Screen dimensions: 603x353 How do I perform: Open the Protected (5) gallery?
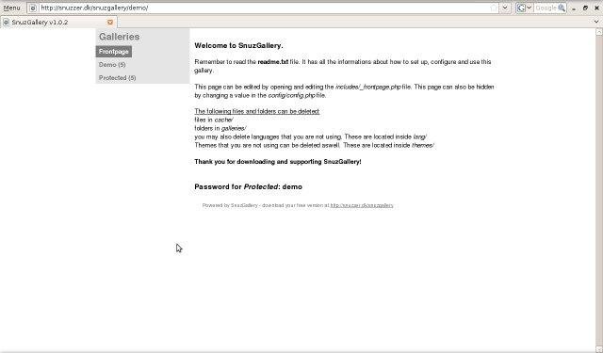tap(117, 77)
